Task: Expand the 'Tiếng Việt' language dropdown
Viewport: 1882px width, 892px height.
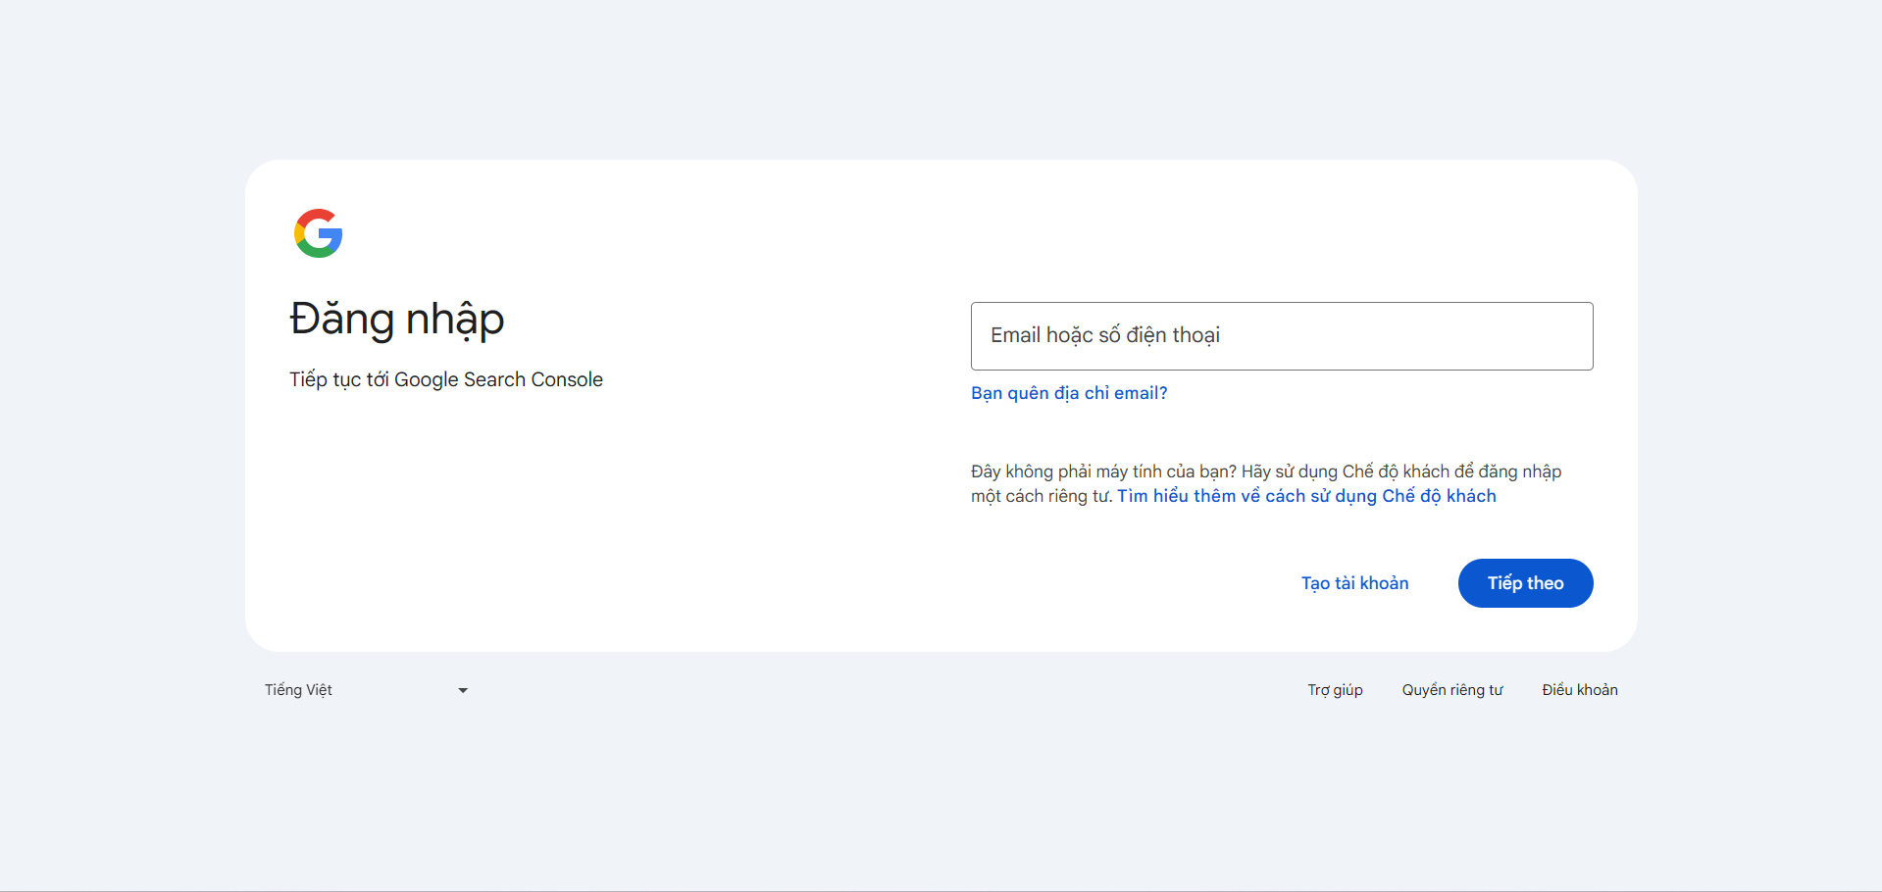Action: 367,690
